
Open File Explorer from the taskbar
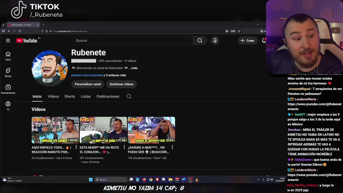(x=170, y=180)
